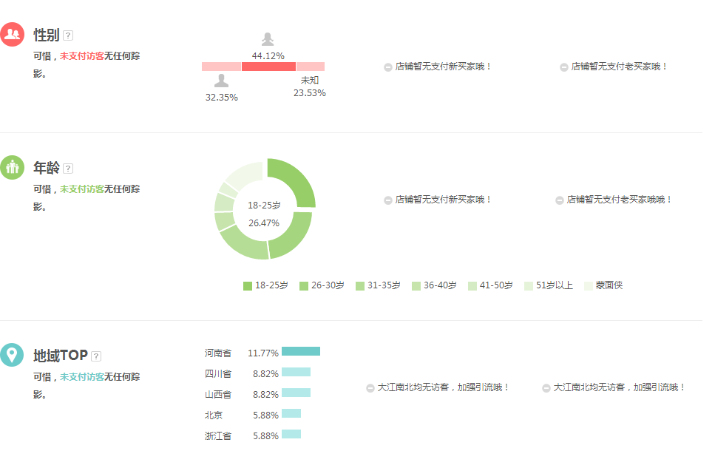Click the person icon above 32.35%
Screen dimensions: 715x468
click(221, 81)
